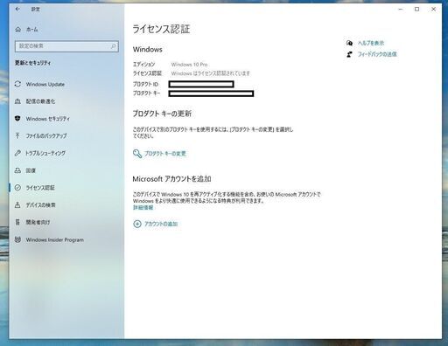Click アカウントの追加 link
Image resolution: width=448 pixels, height=346 pixels.
(x=161, y=224)
